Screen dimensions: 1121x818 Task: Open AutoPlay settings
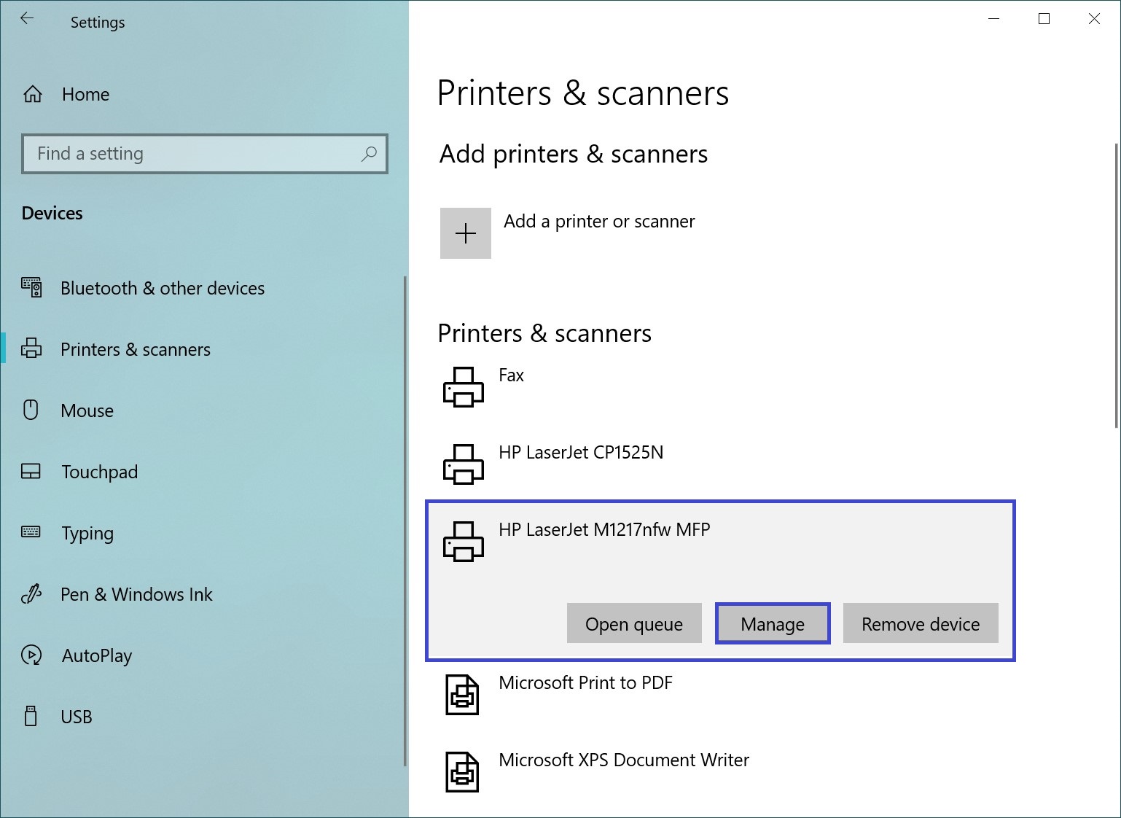96,655
